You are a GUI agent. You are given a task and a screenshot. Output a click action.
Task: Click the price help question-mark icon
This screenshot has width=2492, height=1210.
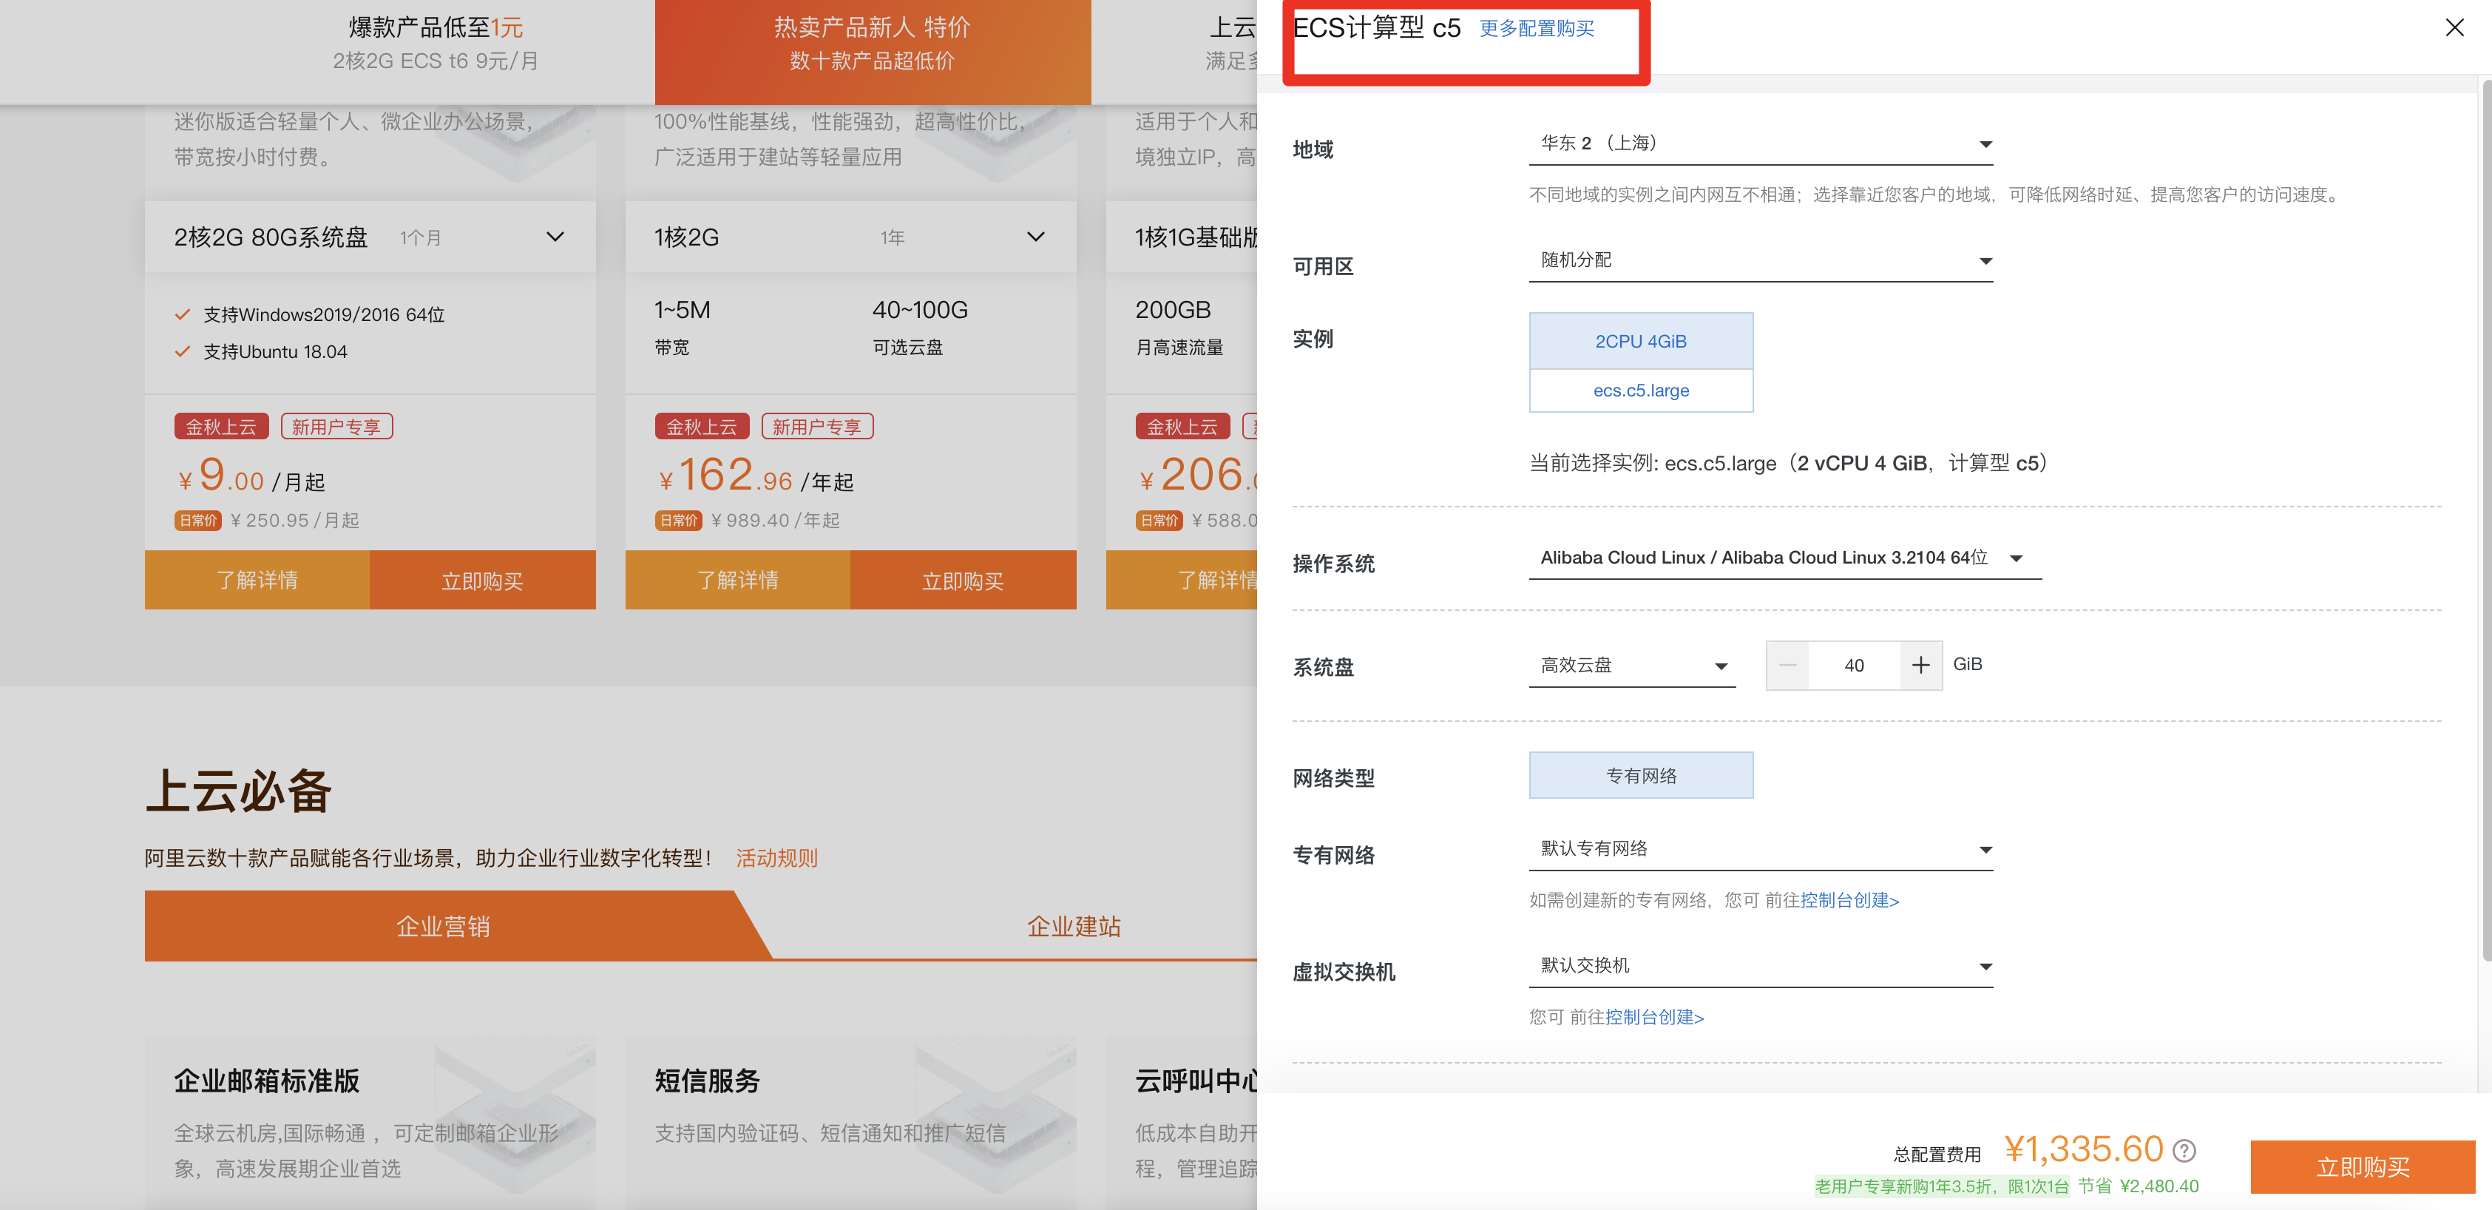coord(2184,1150)
